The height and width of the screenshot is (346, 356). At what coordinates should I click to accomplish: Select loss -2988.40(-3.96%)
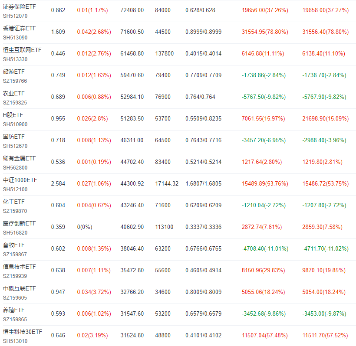tap(324, 140)
